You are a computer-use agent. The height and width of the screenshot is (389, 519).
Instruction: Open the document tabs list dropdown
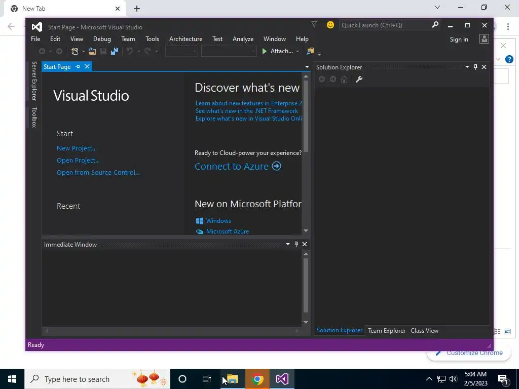307,67
